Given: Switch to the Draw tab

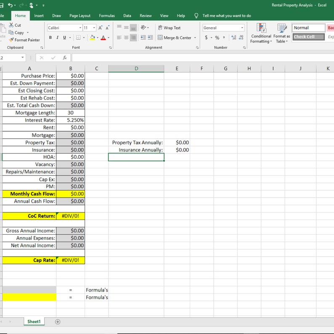Looking at the screenshot, I should coord(56,16).
